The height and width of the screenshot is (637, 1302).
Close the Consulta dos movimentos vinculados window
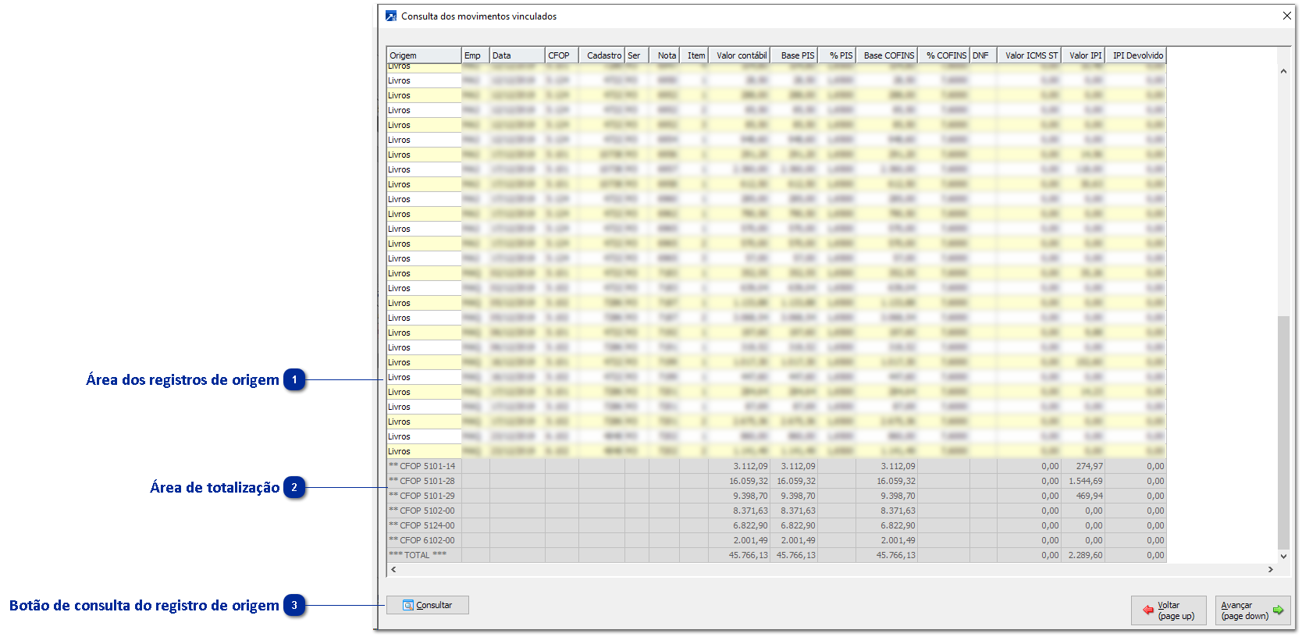click(1286, 16)
